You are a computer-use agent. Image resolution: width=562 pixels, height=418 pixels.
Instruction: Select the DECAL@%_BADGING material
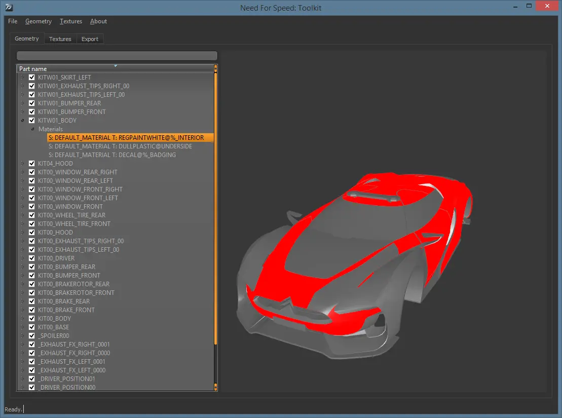(x=112, y=155)
